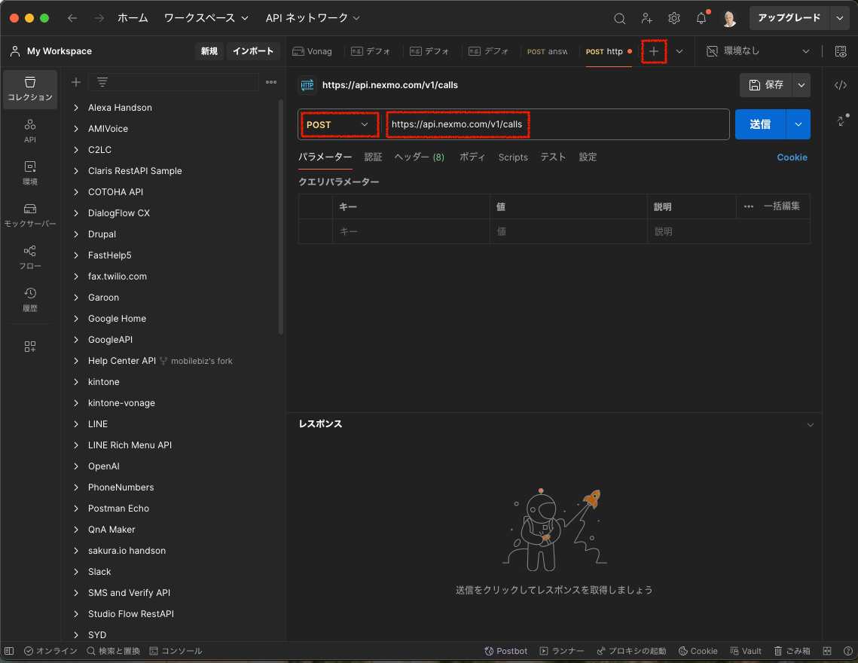Click the query parameter Key (キー) field
The width and height of the screenshot is (858, 663).
411,231
